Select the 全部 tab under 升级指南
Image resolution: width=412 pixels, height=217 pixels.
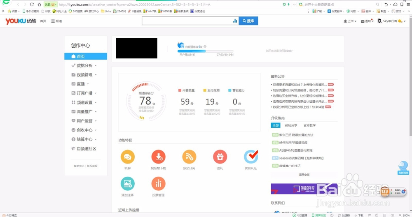pos(275,125)
